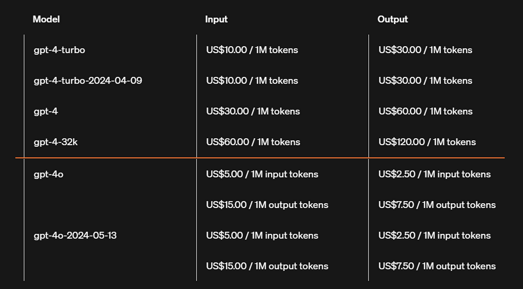Click gpt-4o's US$5.00 input tokens price
Screen dimensions: 523x289
262,174
